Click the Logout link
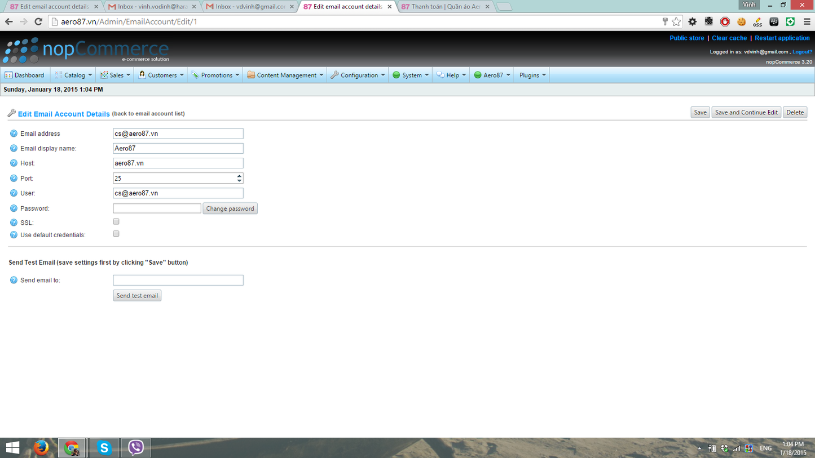The height and width of the screenshot is (458, 815). (x=802, y=52)
